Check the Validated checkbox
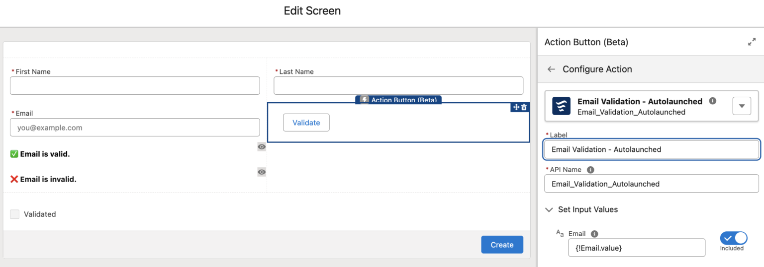Viewport: 764px width, 267px height. click(x=15, y=214)
